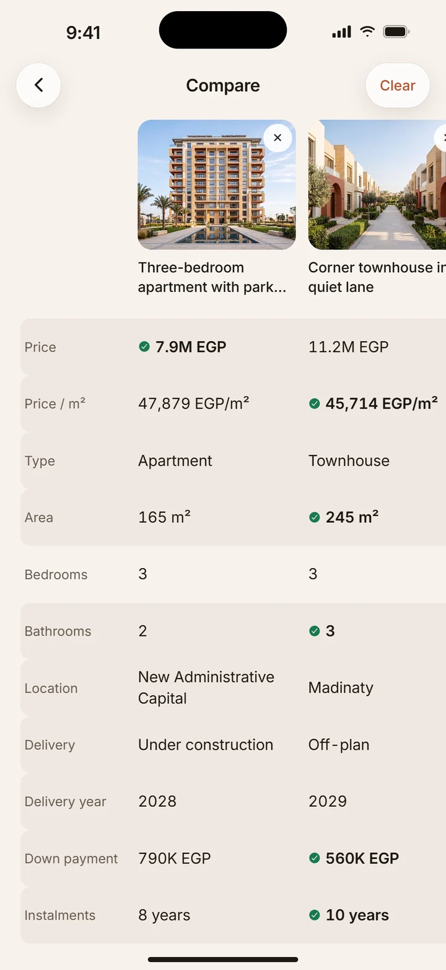Tap green check beside 560K EGP
The width and height of the screenshot is (446, 970).
point(314,858)
